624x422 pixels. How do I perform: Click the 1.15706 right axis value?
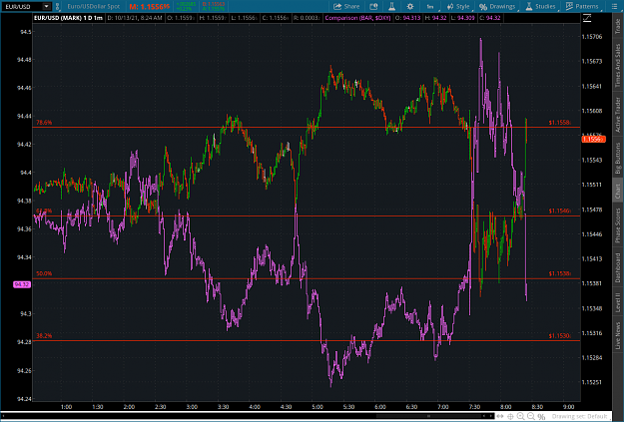[x=592, y=37]
